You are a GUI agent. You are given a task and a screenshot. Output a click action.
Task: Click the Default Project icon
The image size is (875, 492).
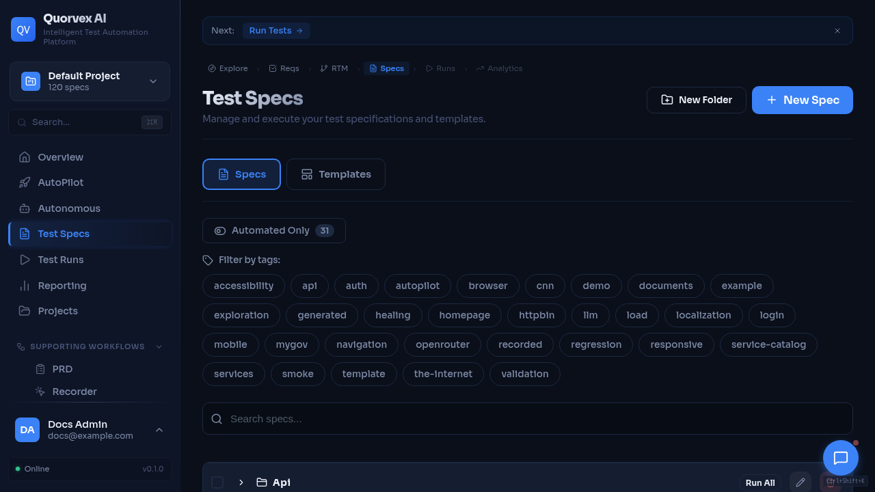point(31,81)
